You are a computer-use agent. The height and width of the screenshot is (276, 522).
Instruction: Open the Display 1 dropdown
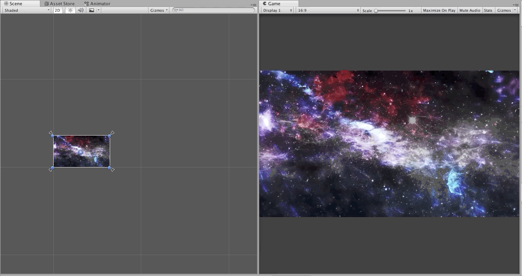point(277,10)
